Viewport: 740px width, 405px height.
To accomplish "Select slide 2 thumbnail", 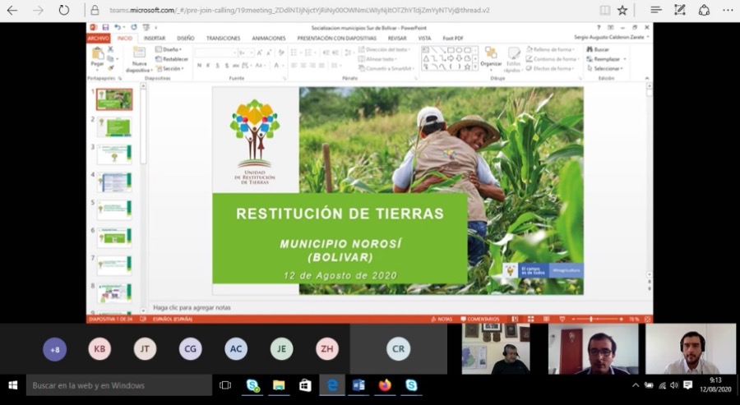I will 114,127.
